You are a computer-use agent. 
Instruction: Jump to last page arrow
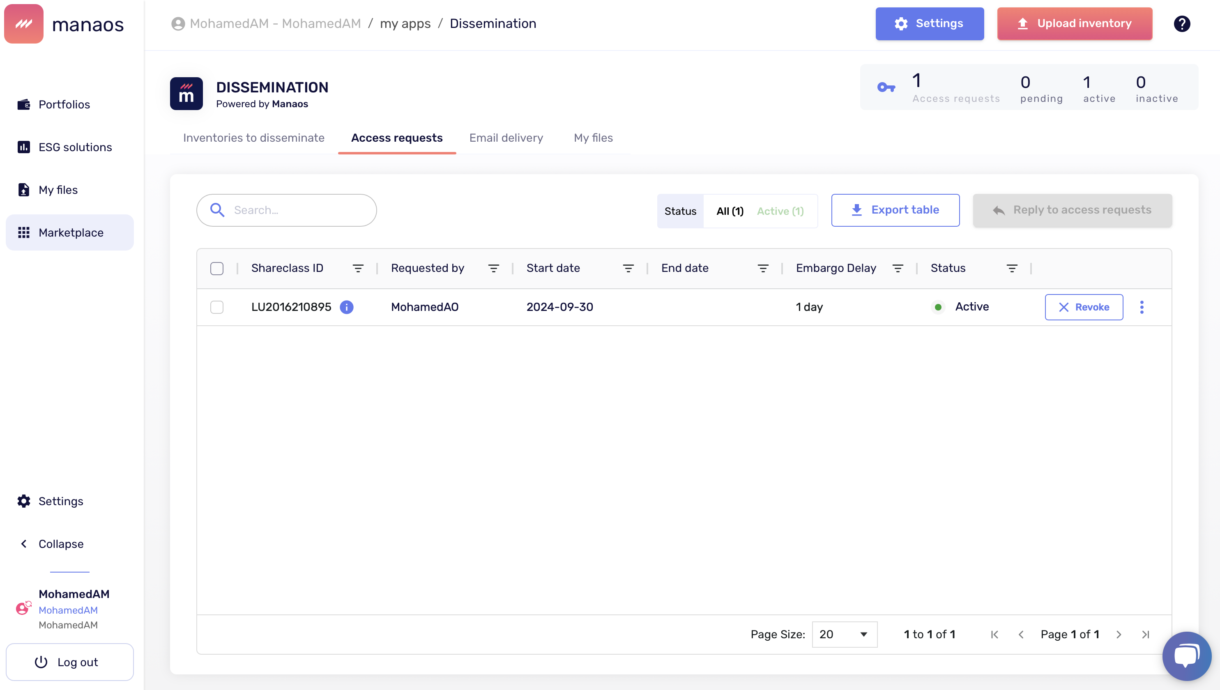click(1145, 634)
